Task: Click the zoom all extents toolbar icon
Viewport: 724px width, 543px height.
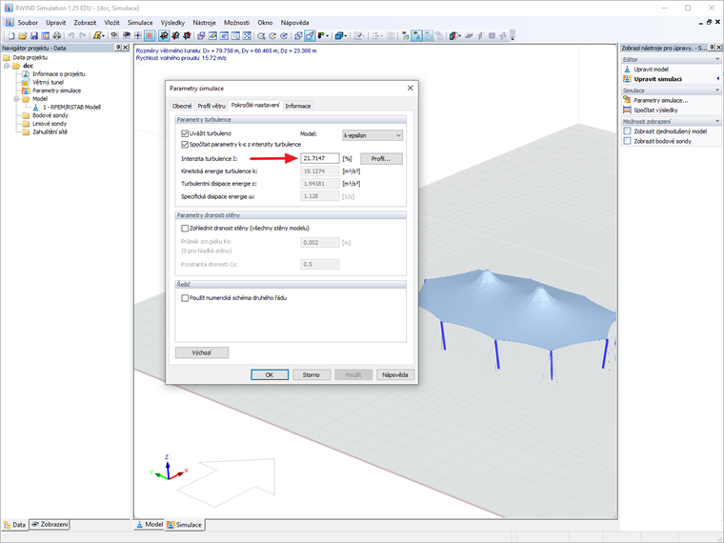Action: tap(247, 35)
